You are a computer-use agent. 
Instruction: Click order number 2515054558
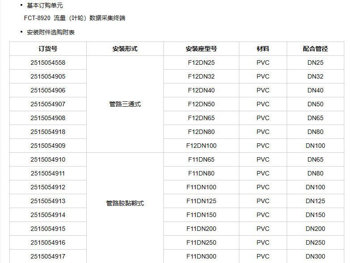[x=48, y=63]
